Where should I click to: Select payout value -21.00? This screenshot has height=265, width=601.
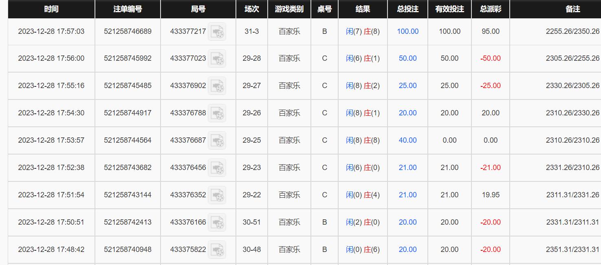(x=491, y=168)
